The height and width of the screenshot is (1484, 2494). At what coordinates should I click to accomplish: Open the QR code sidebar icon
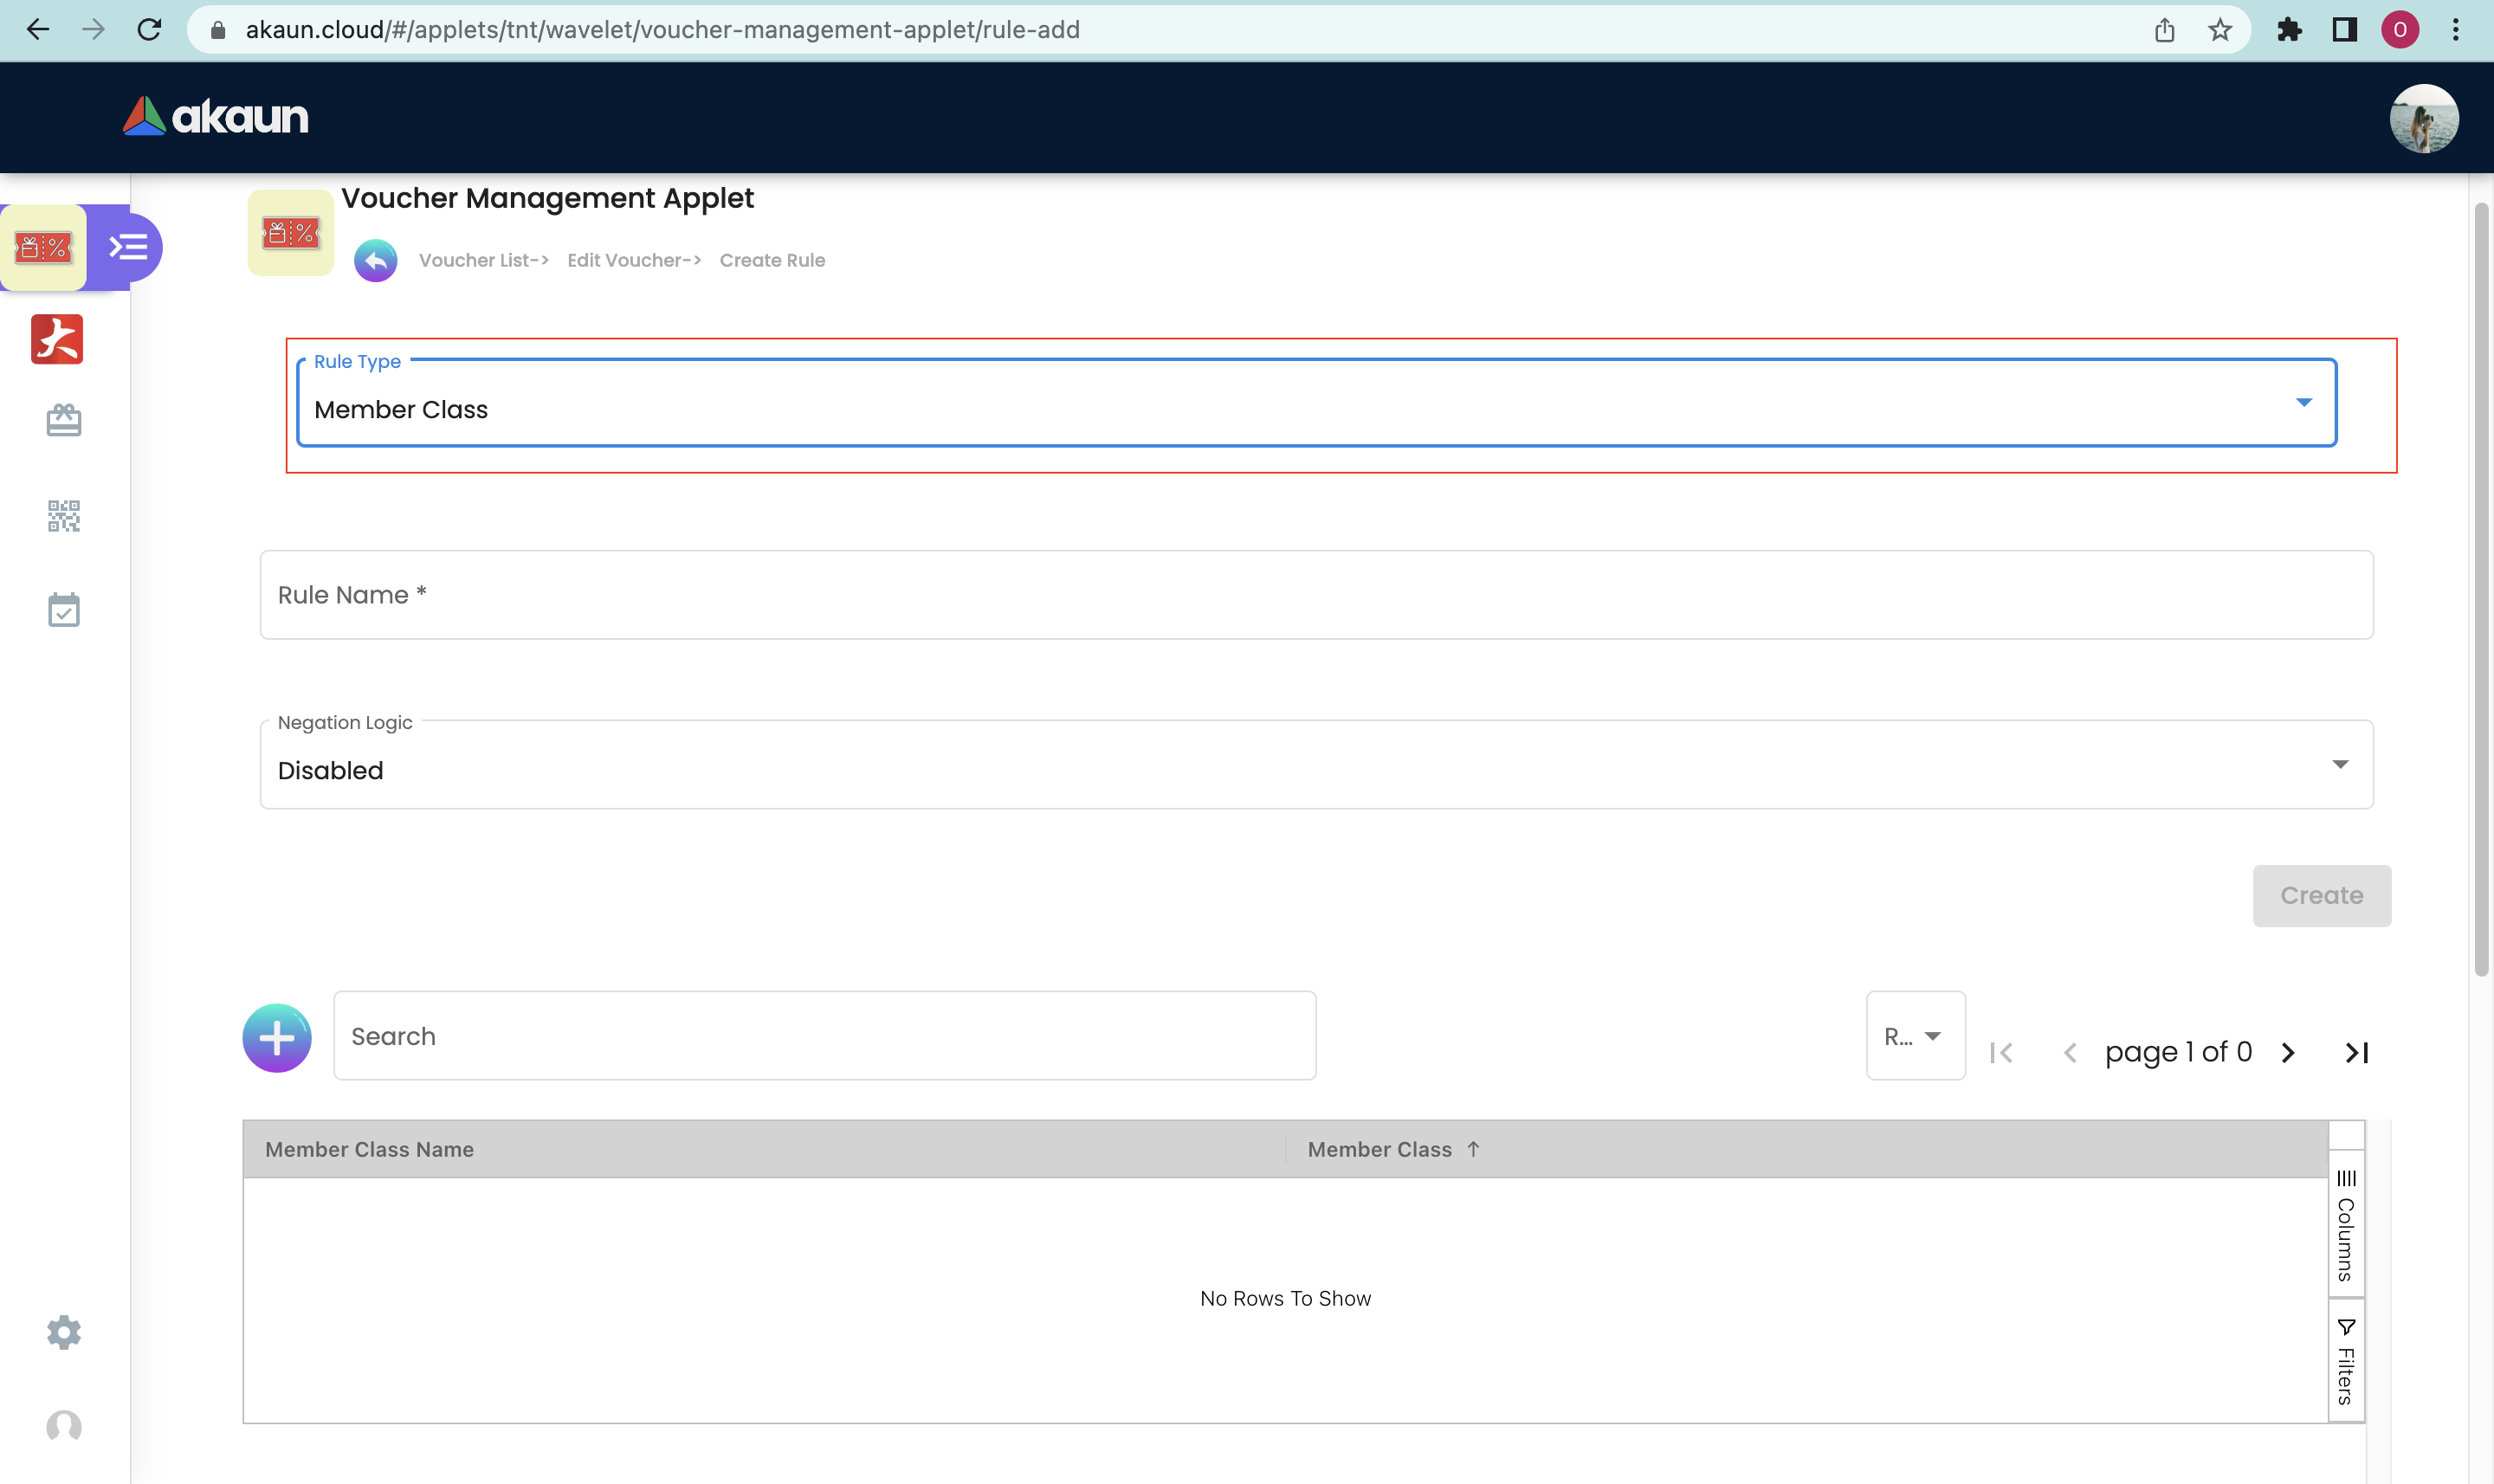pos(63,516)
